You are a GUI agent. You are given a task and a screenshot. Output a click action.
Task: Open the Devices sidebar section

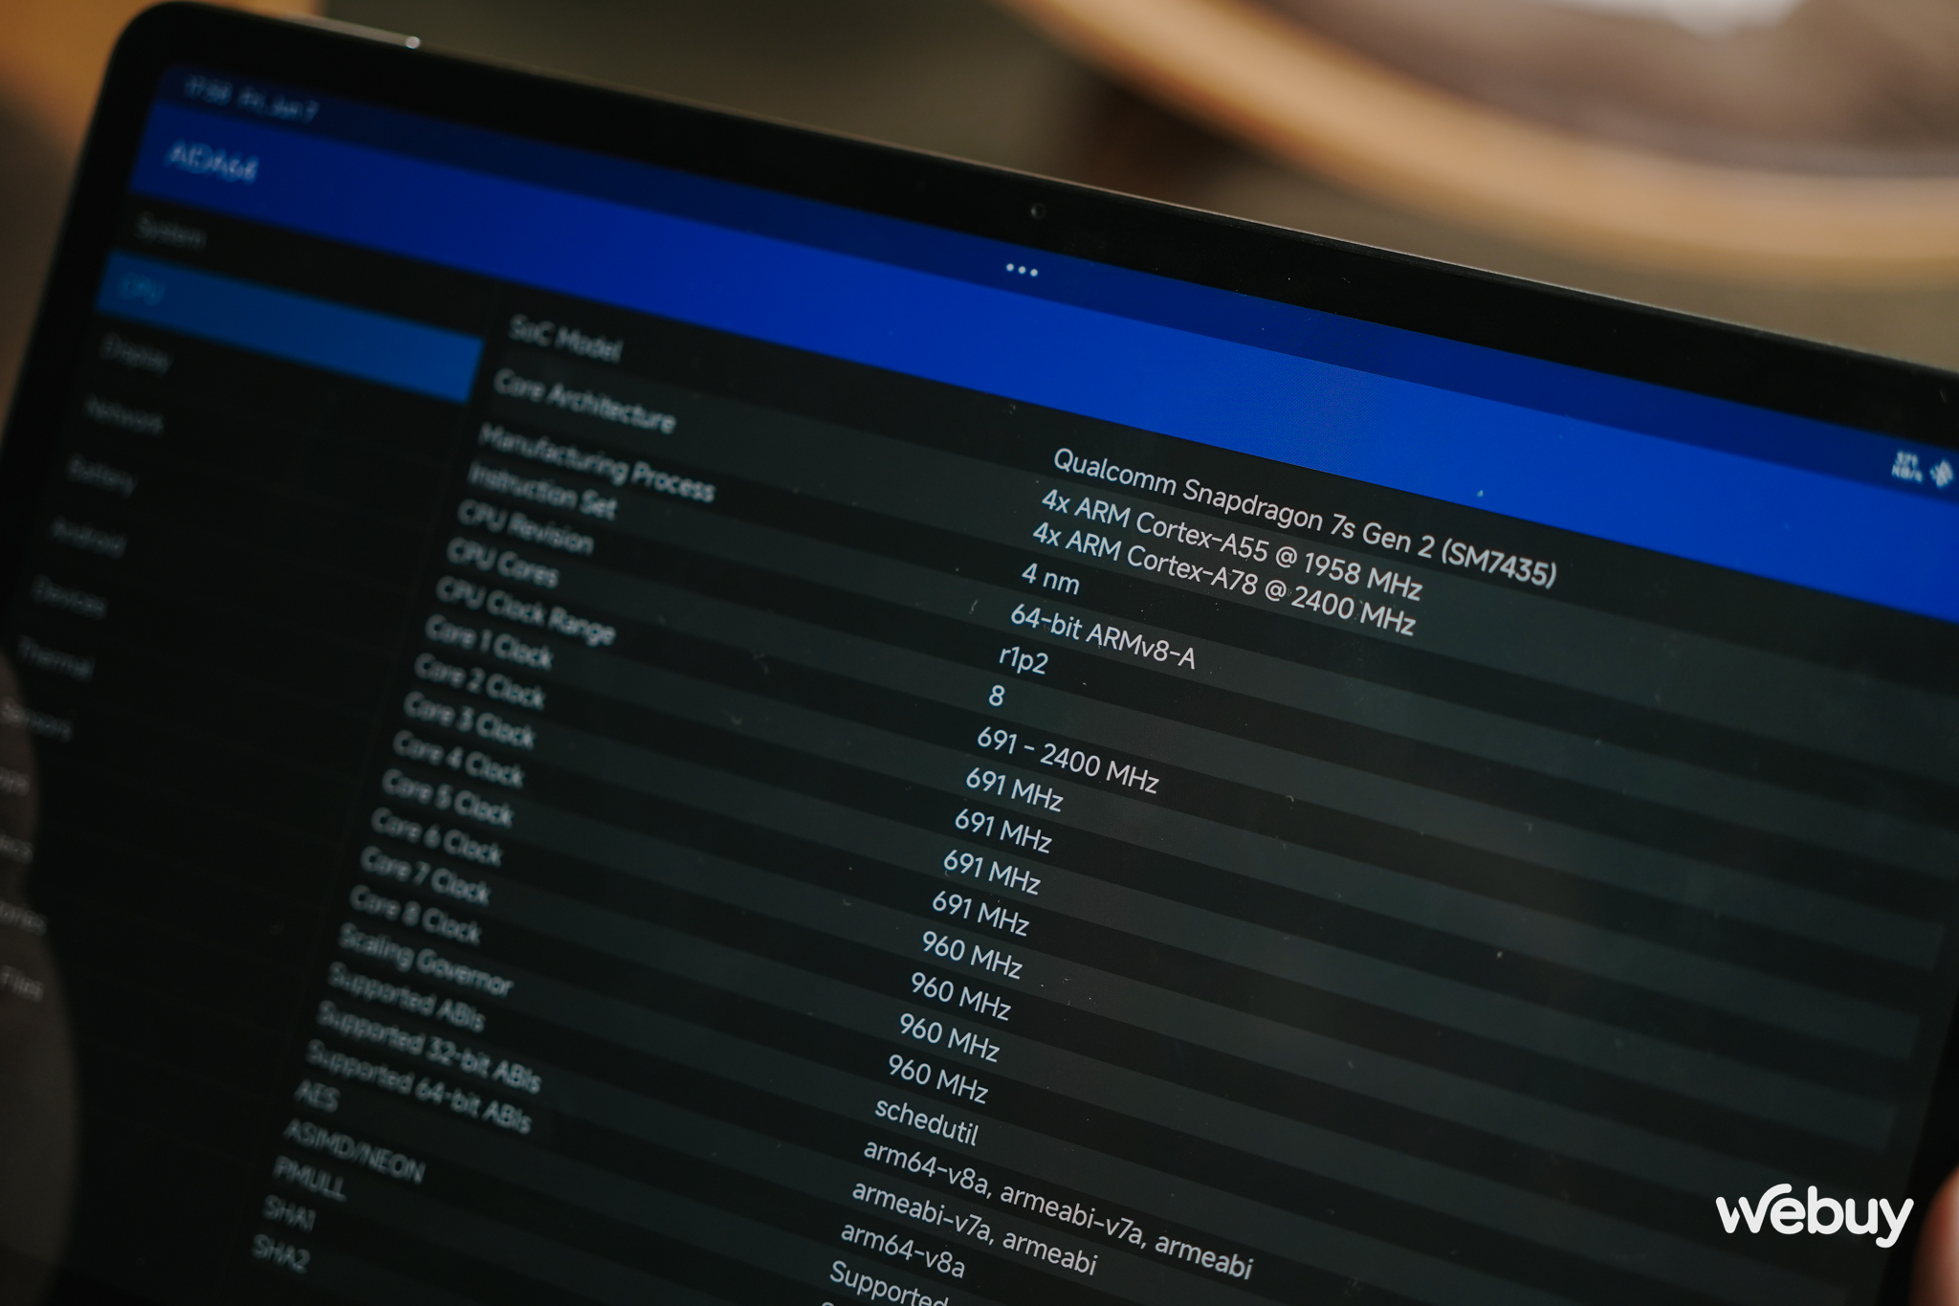tap(70, 598)
